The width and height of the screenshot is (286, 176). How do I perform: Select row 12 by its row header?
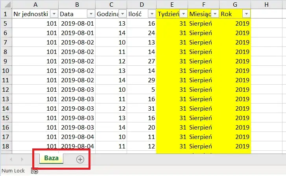[x=6, y=89]
